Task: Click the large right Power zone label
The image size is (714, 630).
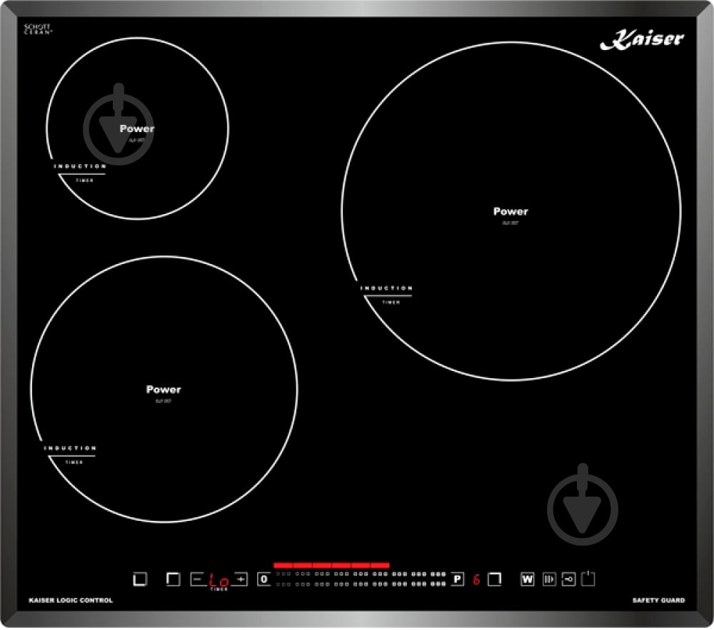Action: (511, 211)
